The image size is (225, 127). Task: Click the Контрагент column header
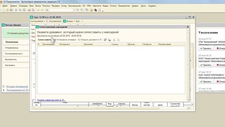[71, 44]
